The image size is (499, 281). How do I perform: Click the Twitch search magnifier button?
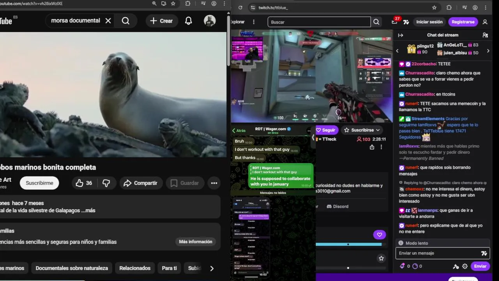point(376,22)
